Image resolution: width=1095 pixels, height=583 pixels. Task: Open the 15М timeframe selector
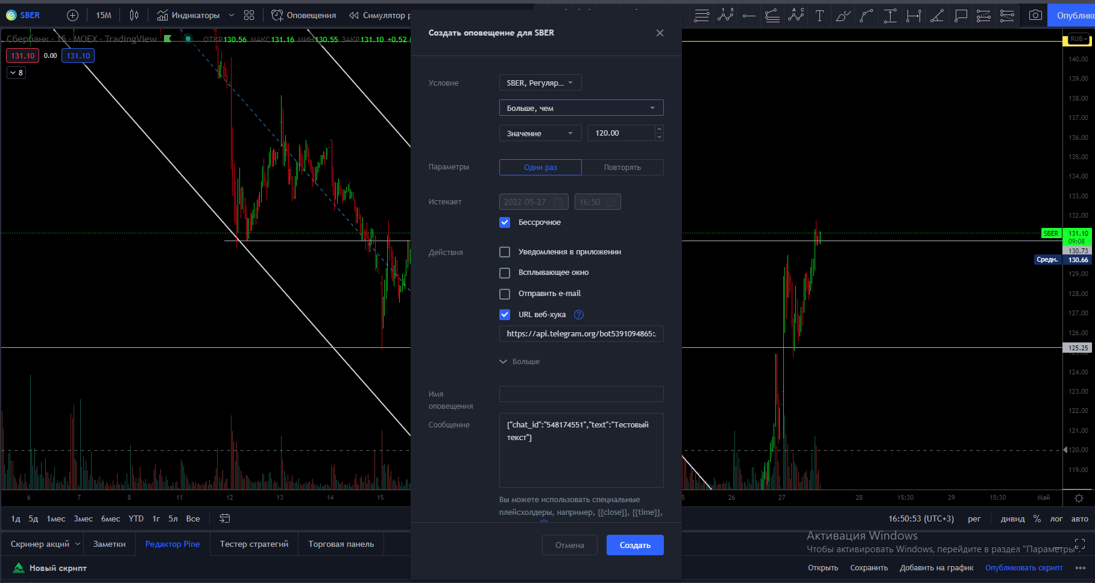pos(104,15)
